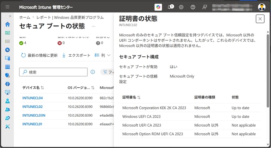Open the account avatar menu
Screen dimensions: 271x148
(x=262, y=7)
